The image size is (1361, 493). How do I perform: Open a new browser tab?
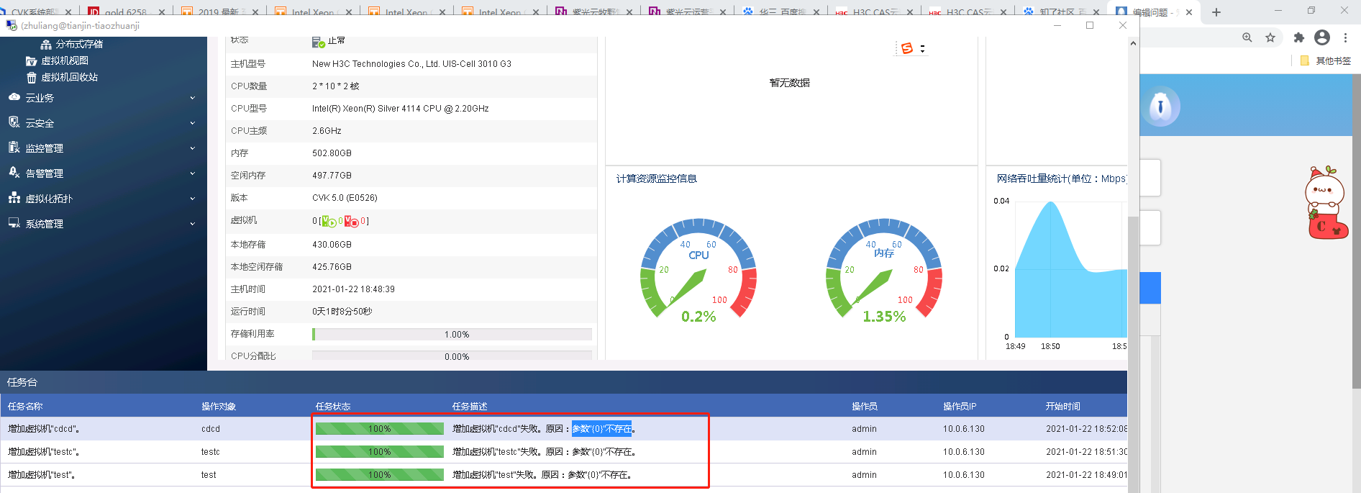1216,12
